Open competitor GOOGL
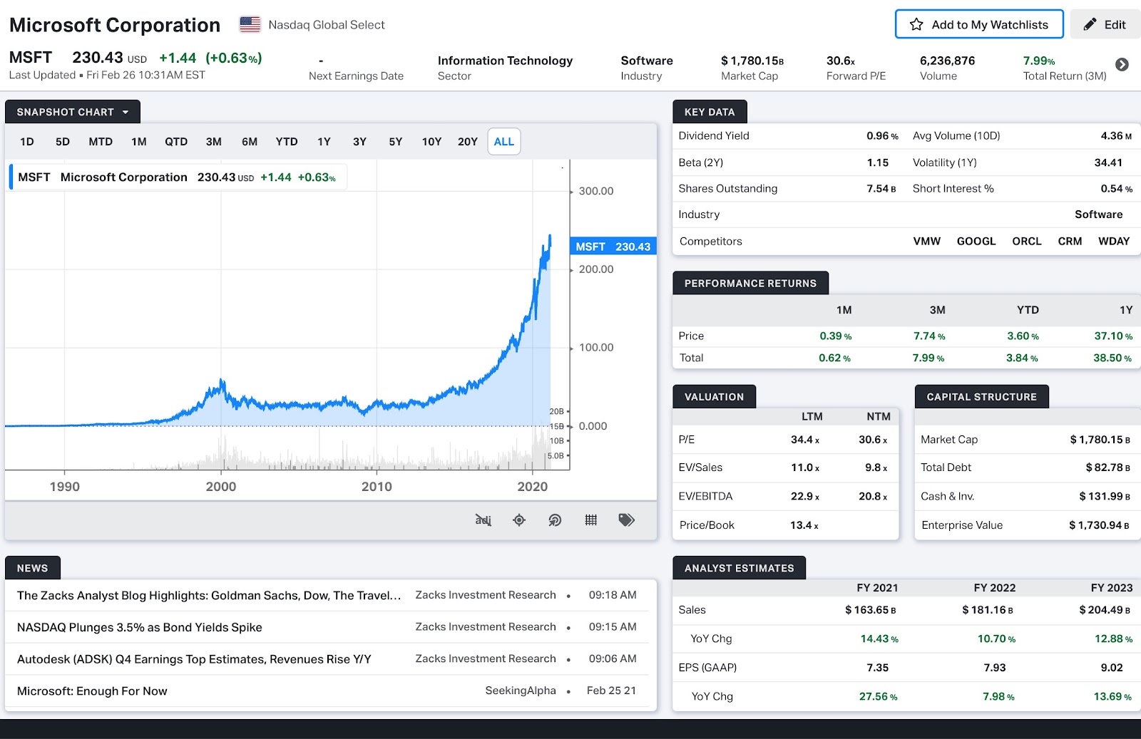 [x=976, y=242]
